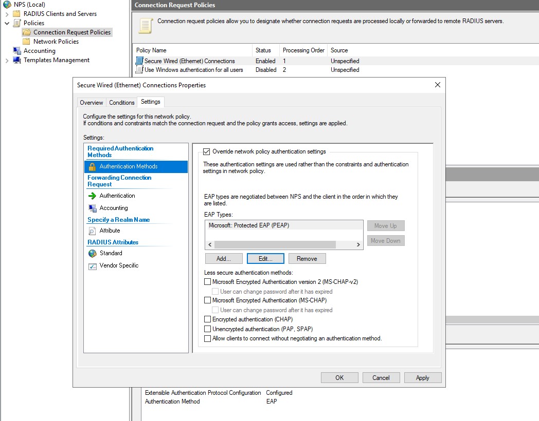
Task: Click the Standard RADIUS attributes globe icon
Action: tap(92, 254)
